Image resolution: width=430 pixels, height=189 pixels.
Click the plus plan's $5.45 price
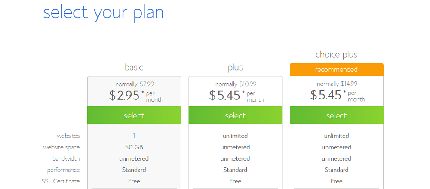[x=225, y=96]
